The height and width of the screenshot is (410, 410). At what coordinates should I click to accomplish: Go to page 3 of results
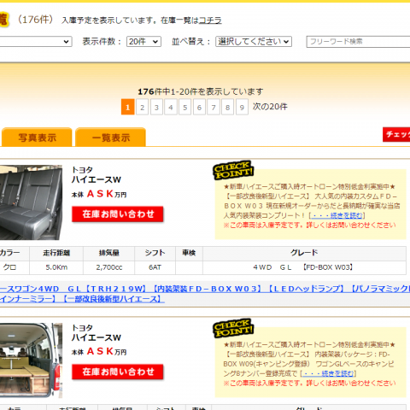pos(156,107)
